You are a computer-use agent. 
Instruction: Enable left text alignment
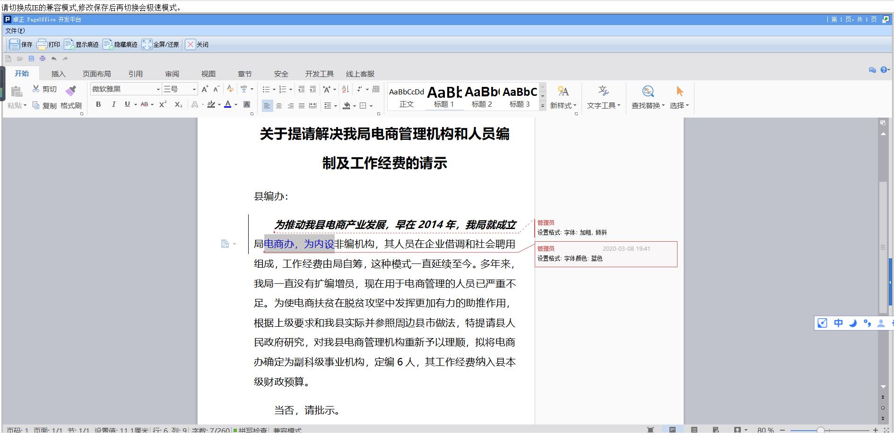pos(267,106)
